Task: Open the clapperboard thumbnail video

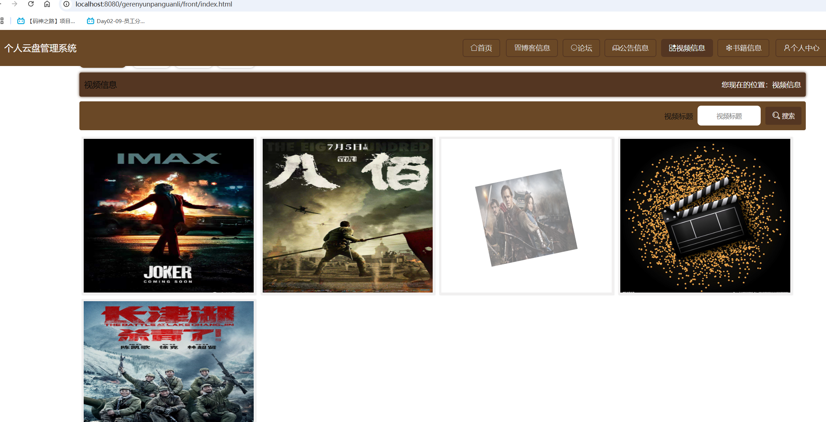Action: [705, 215]
